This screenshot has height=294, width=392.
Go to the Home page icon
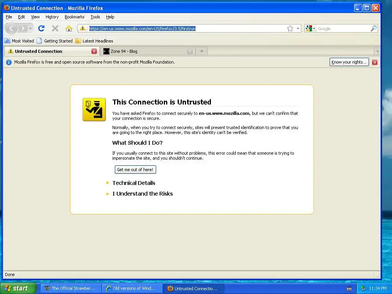click(69, 28)
